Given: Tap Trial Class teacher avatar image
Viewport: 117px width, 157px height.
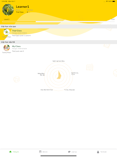Looking at the screenshot, I should (x=7, y=32).
